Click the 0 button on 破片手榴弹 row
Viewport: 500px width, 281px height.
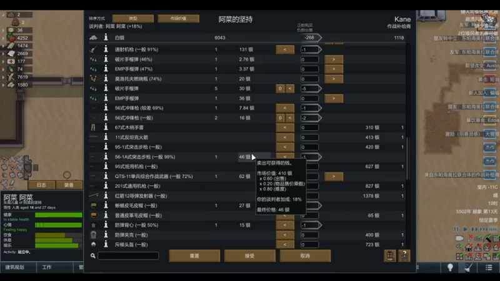280,89
